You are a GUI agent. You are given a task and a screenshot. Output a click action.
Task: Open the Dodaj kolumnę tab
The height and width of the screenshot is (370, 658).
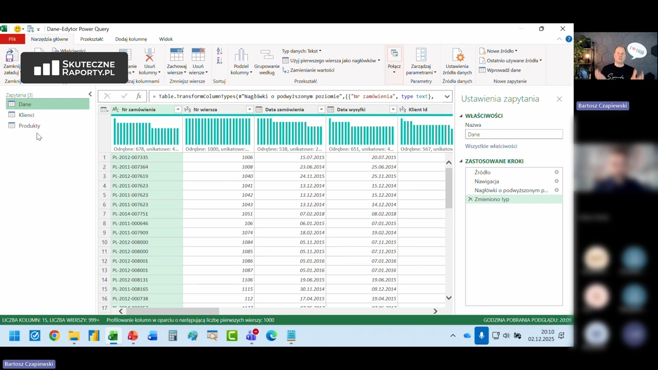[x=131, y=39]
